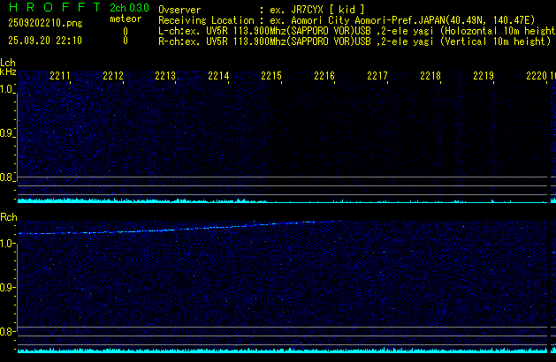
Task: Click the 0.9 kHz label in Lch
Action: [x=7, y=133]
